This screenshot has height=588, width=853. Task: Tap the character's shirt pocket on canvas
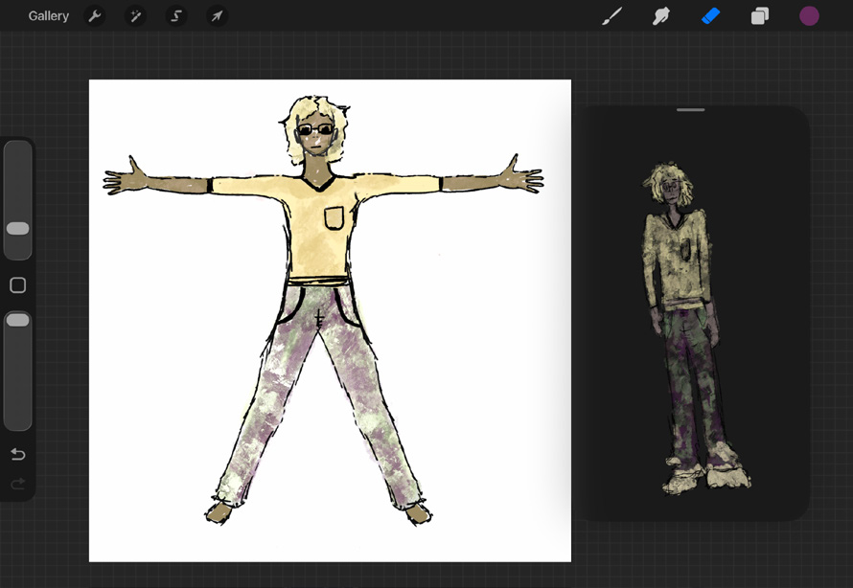pyautogui.click(x=334, y=218)
